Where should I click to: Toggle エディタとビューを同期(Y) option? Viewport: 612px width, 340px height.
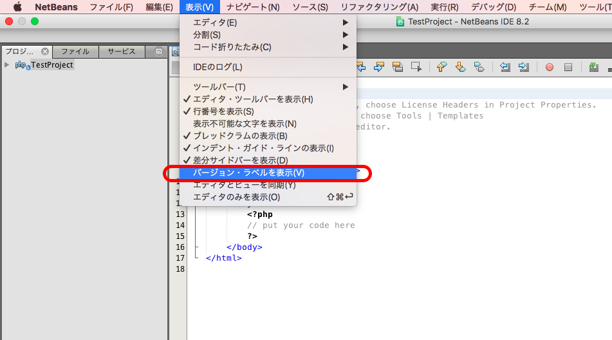268,185
